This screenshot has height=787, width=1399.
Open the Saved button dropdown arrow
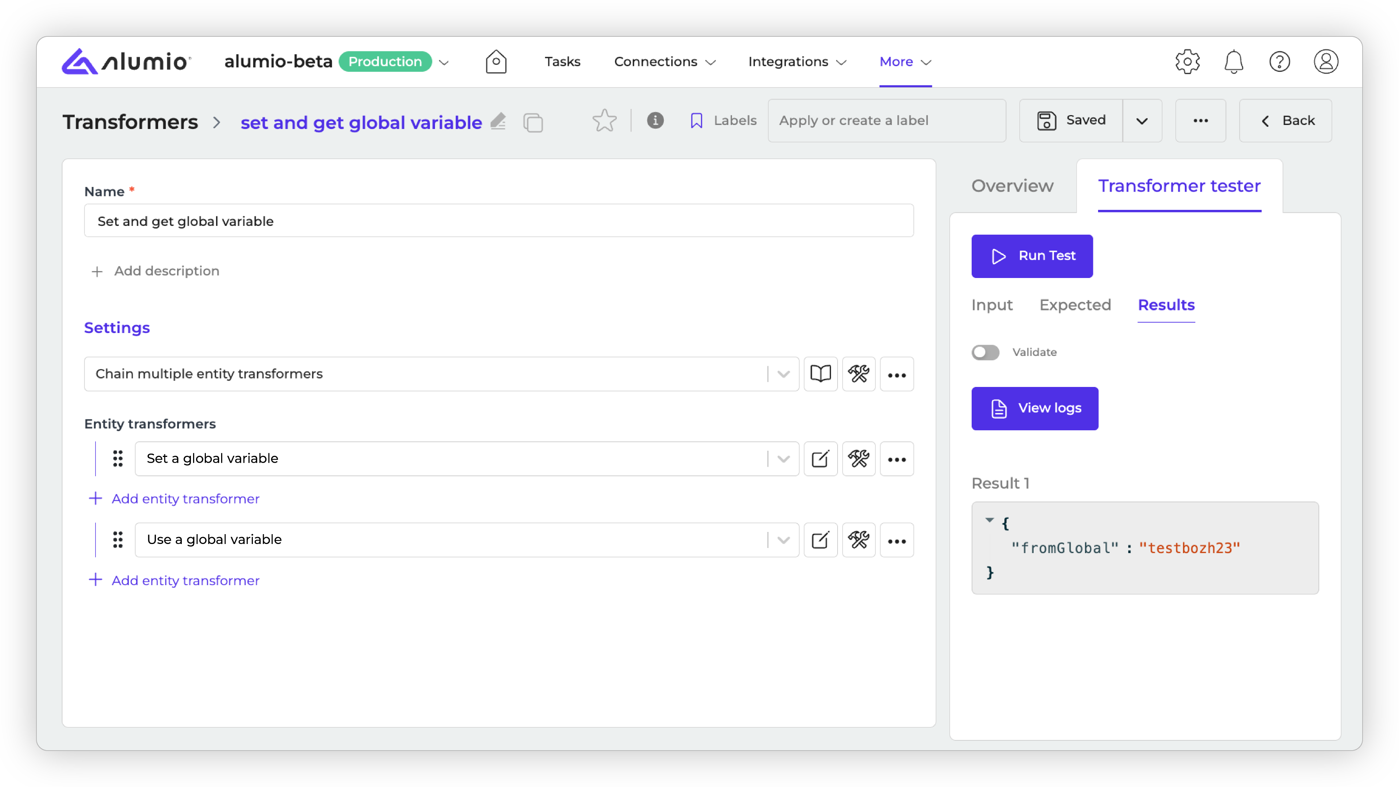tap(1141, 121)
